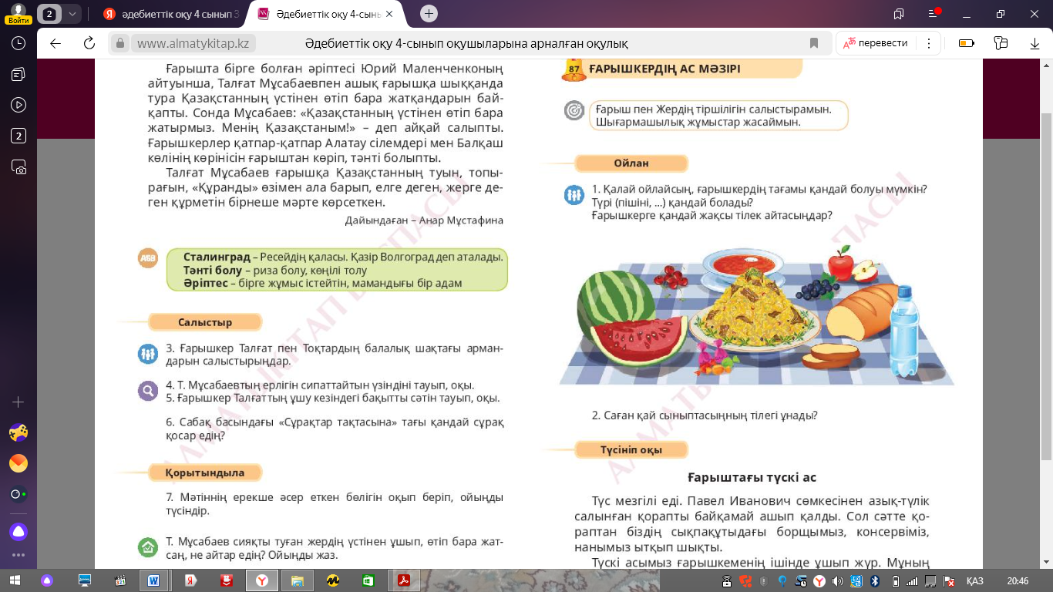Click the Қорытындыла section label
1053x592 pixels.
[205, 473]
